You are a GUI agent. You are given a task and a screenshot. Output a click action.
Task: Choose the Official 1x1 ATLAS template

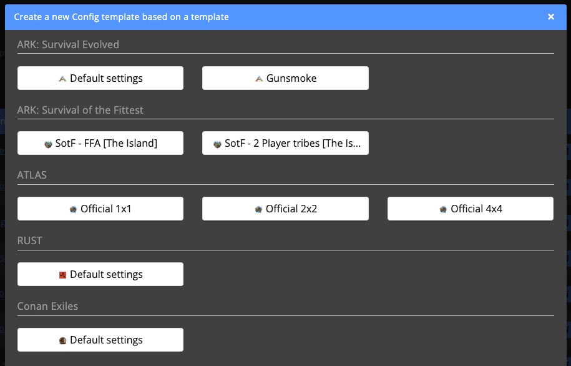pos(100,208)
